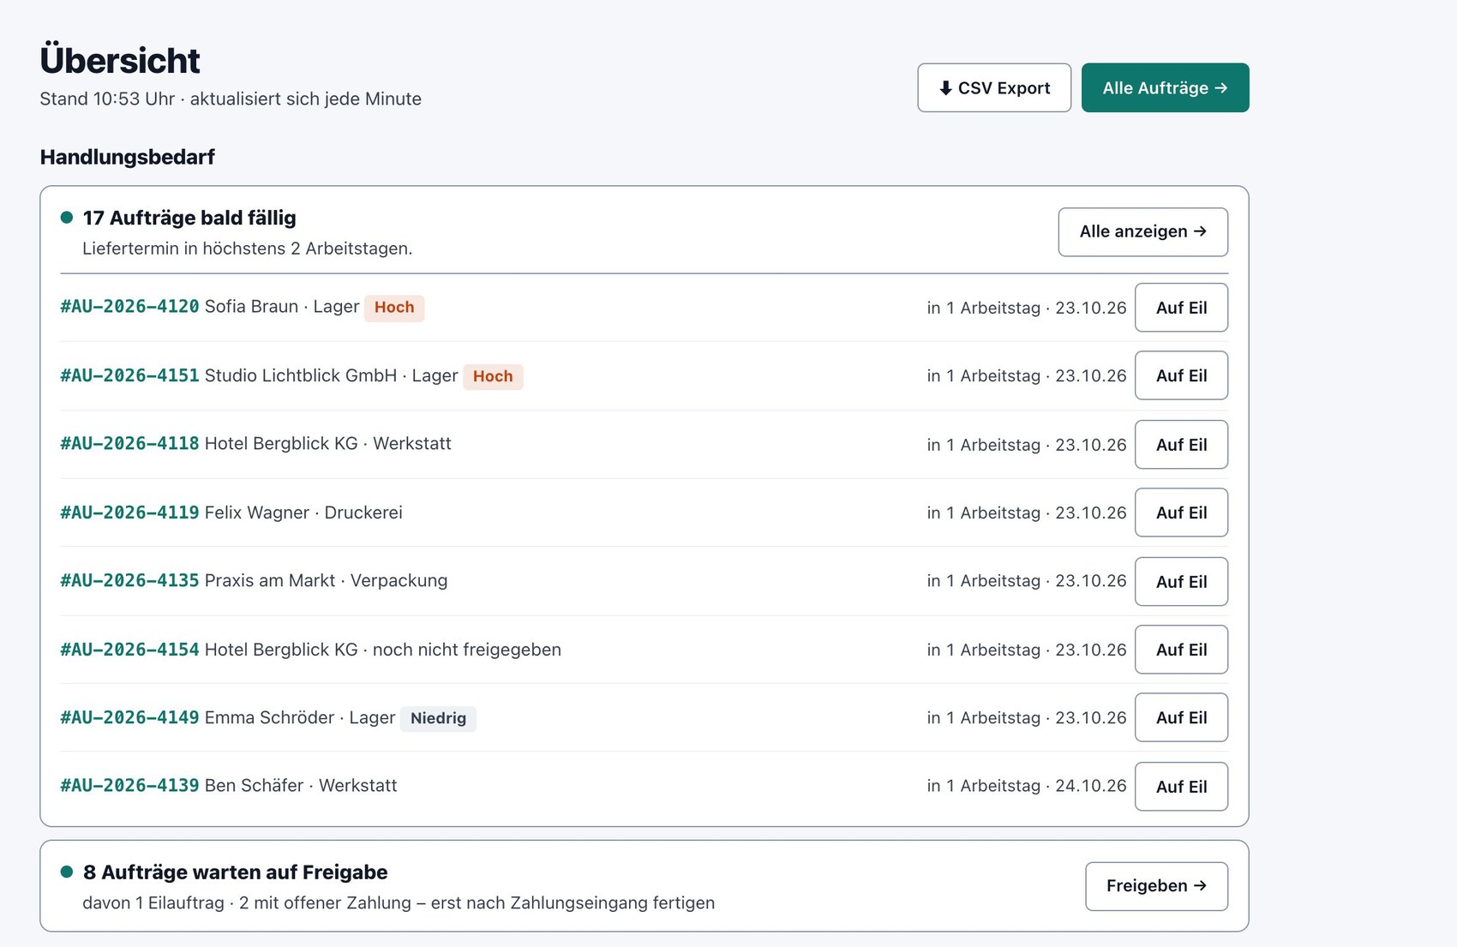
Task: Click Niedrig badge on Emma Schröder row
Action: [438, 718]
